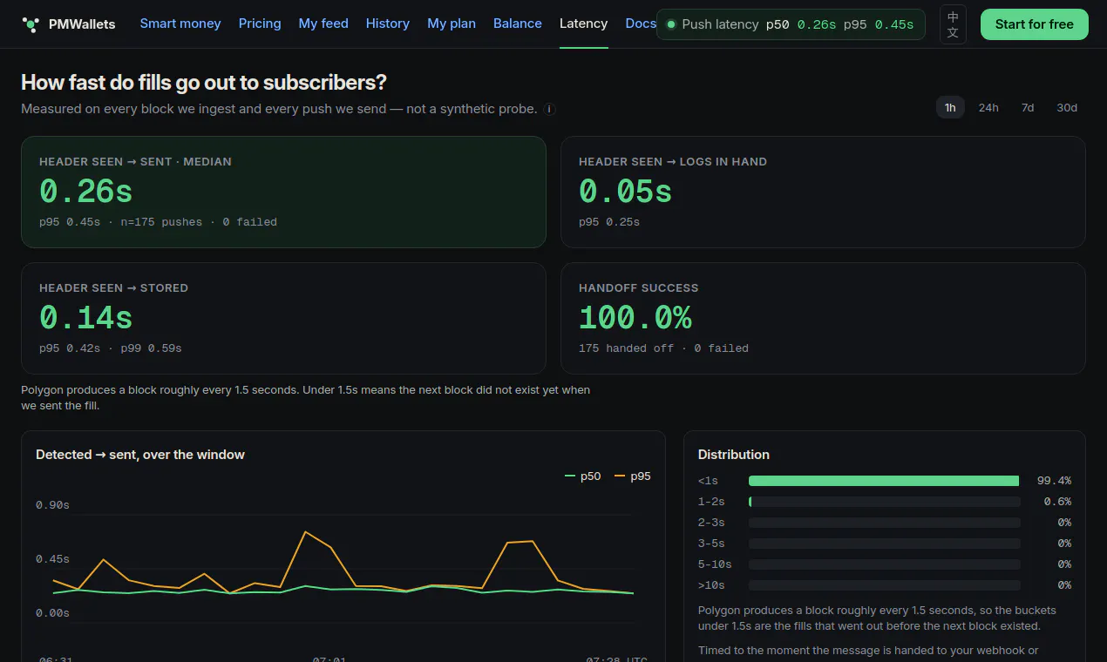Select the 1h time range
Screen dimensions: 1107x662
(x=950, y=108)
